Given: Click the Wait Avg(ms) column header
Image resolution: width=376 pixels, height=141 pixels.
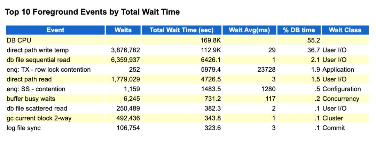Looking at the screenshot, I should pos(249,30).
